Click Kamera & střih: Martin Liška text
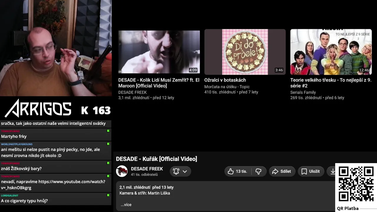The width and height of the screenshot is (377, 212). (x=145, y=193)
